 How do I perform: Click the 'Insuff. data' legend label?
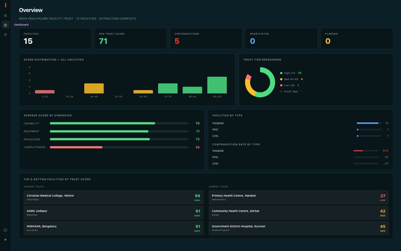click(x=291, y=92)
